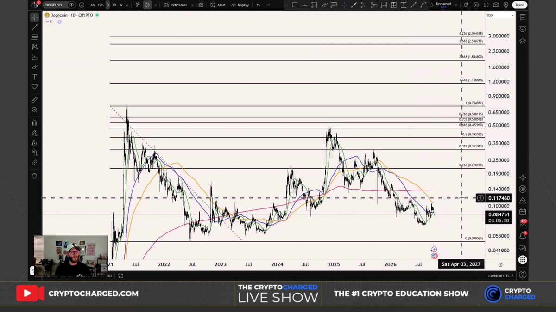Open the watchlist panel icon
This screenshot has height=312, width=556.
523,17
